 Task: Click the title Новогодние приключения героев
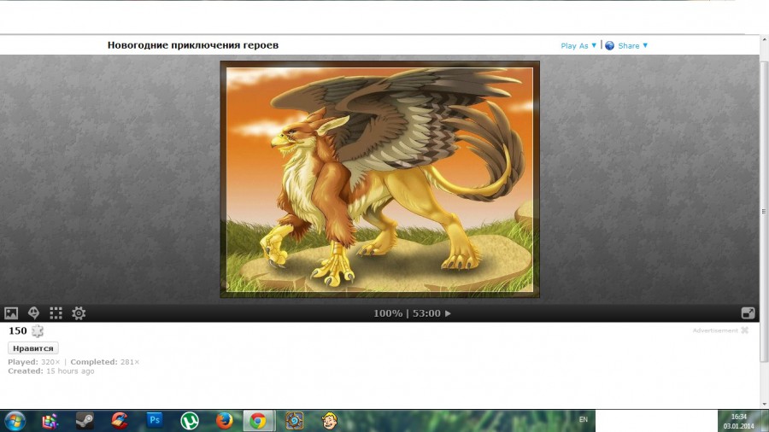pyautogui.click(x=193, y=45)
